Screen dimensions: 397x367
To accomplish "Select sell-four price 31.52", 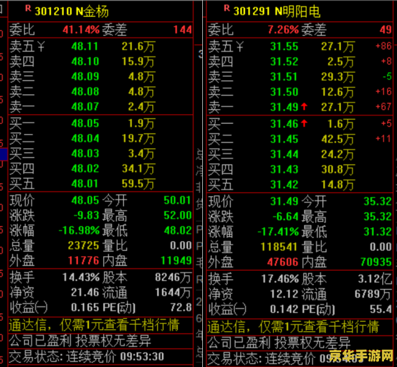I will [284, 61].
